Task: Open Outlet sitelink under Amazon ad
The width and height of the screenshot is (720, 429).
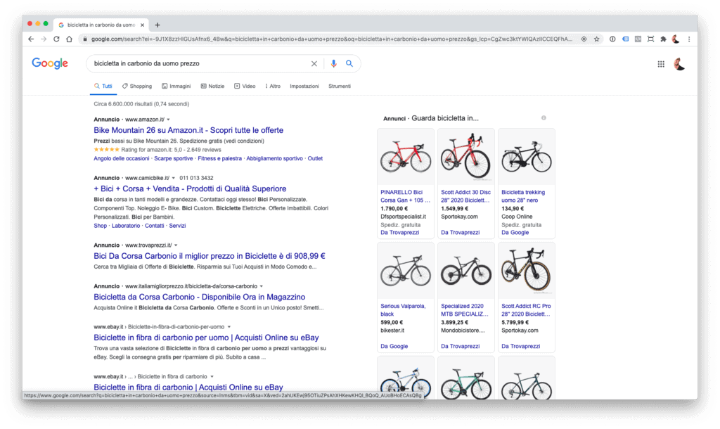Action: pyautogui.click(x=315, y=158)
